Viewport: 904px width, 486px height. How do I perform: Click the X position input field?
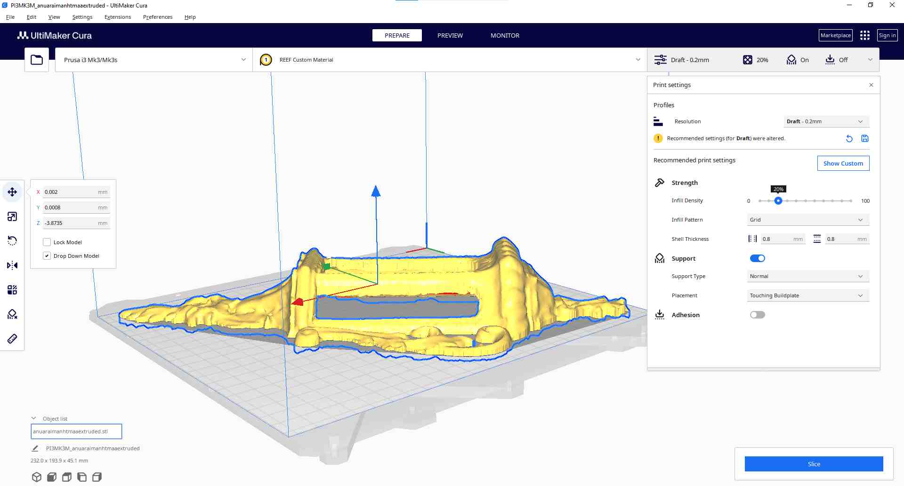(76, 192)
